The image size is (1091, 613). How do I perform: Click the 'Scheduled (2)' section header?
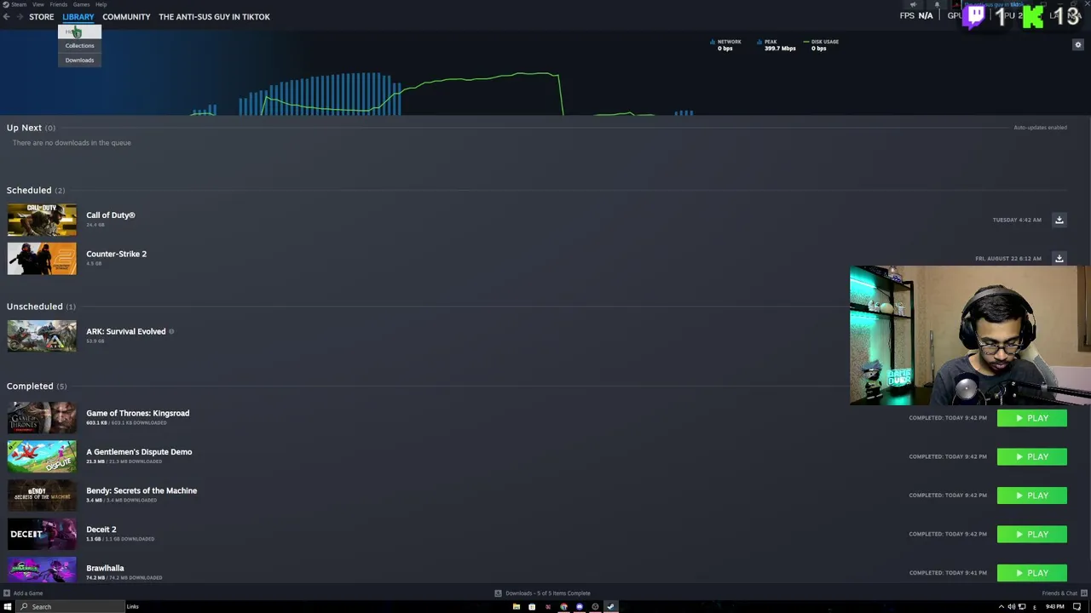click(x=36, y=190)
